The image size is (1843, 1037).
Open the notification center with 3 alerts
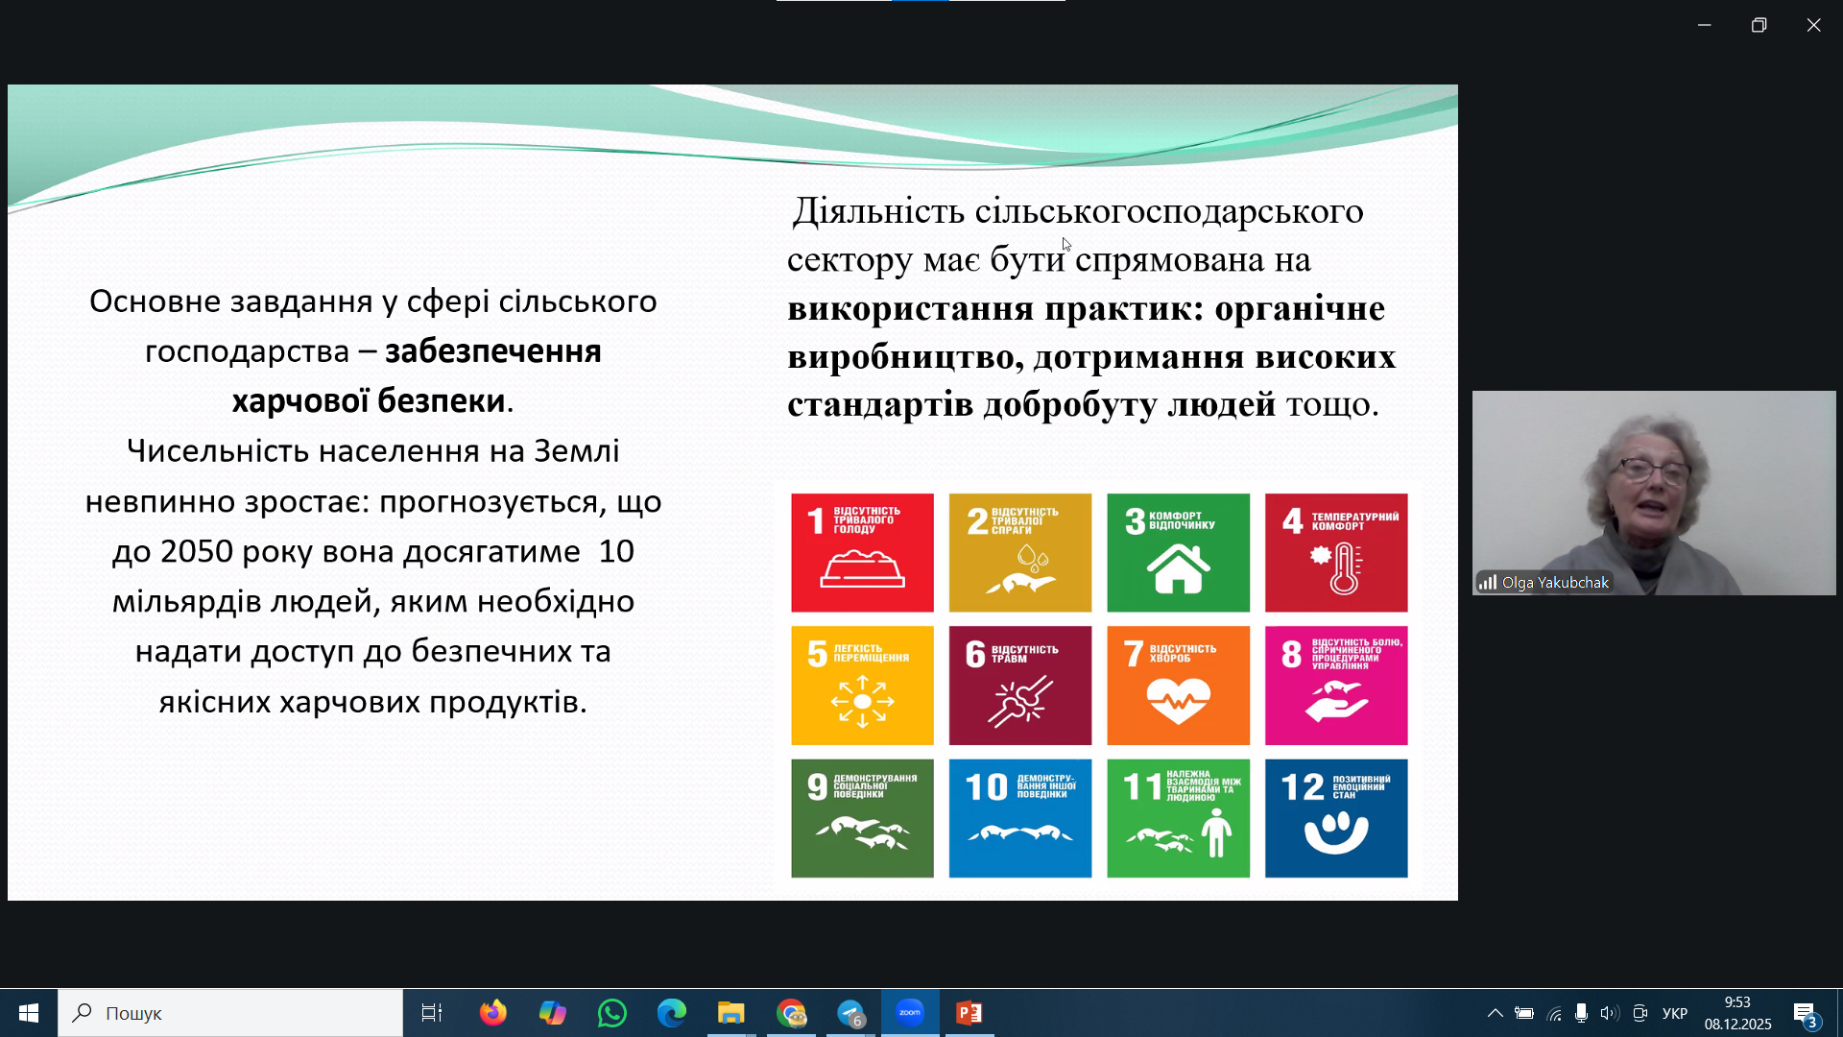pyautogui.click(x=1805, y=1013)
